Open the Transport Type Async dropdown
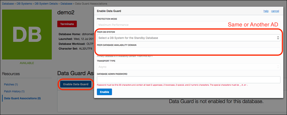Image resolution: width=287 pixels, height=115 pixels. [188, 67]
